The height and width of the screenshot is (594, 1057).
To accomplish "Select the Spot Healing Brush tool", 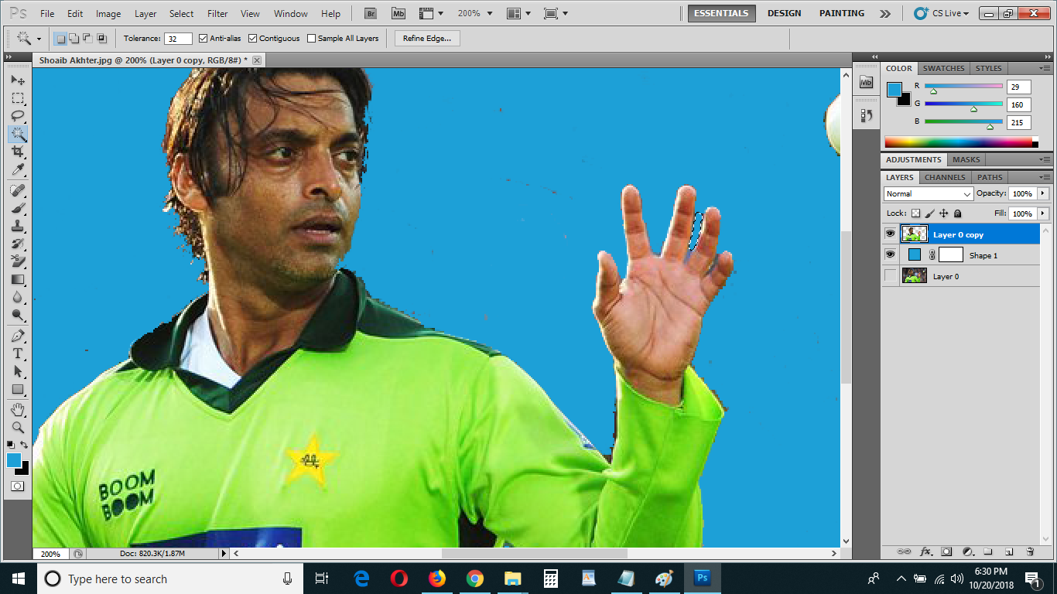I will point(17,190).
